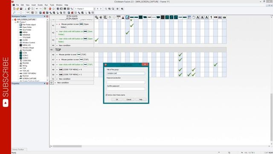Click the Copy icon in the toolbar
This screenshot has width=273, height=154.
(x=29, y=9)
